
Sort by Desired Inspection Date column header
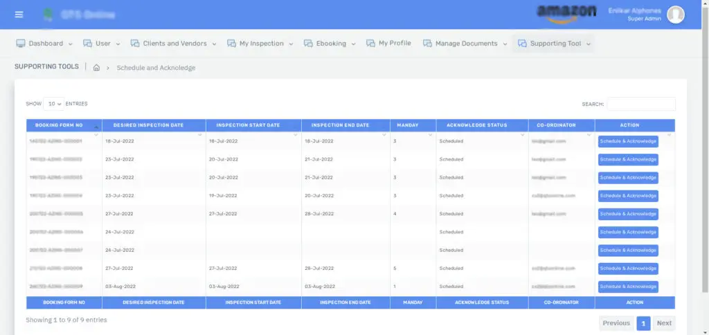[148, 125]
